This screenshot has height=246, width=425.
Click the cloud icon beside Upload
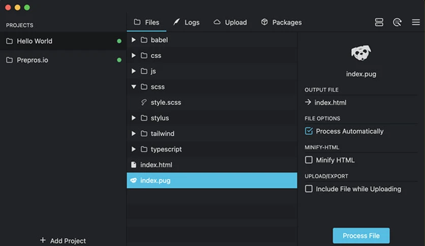click(217, 22)
